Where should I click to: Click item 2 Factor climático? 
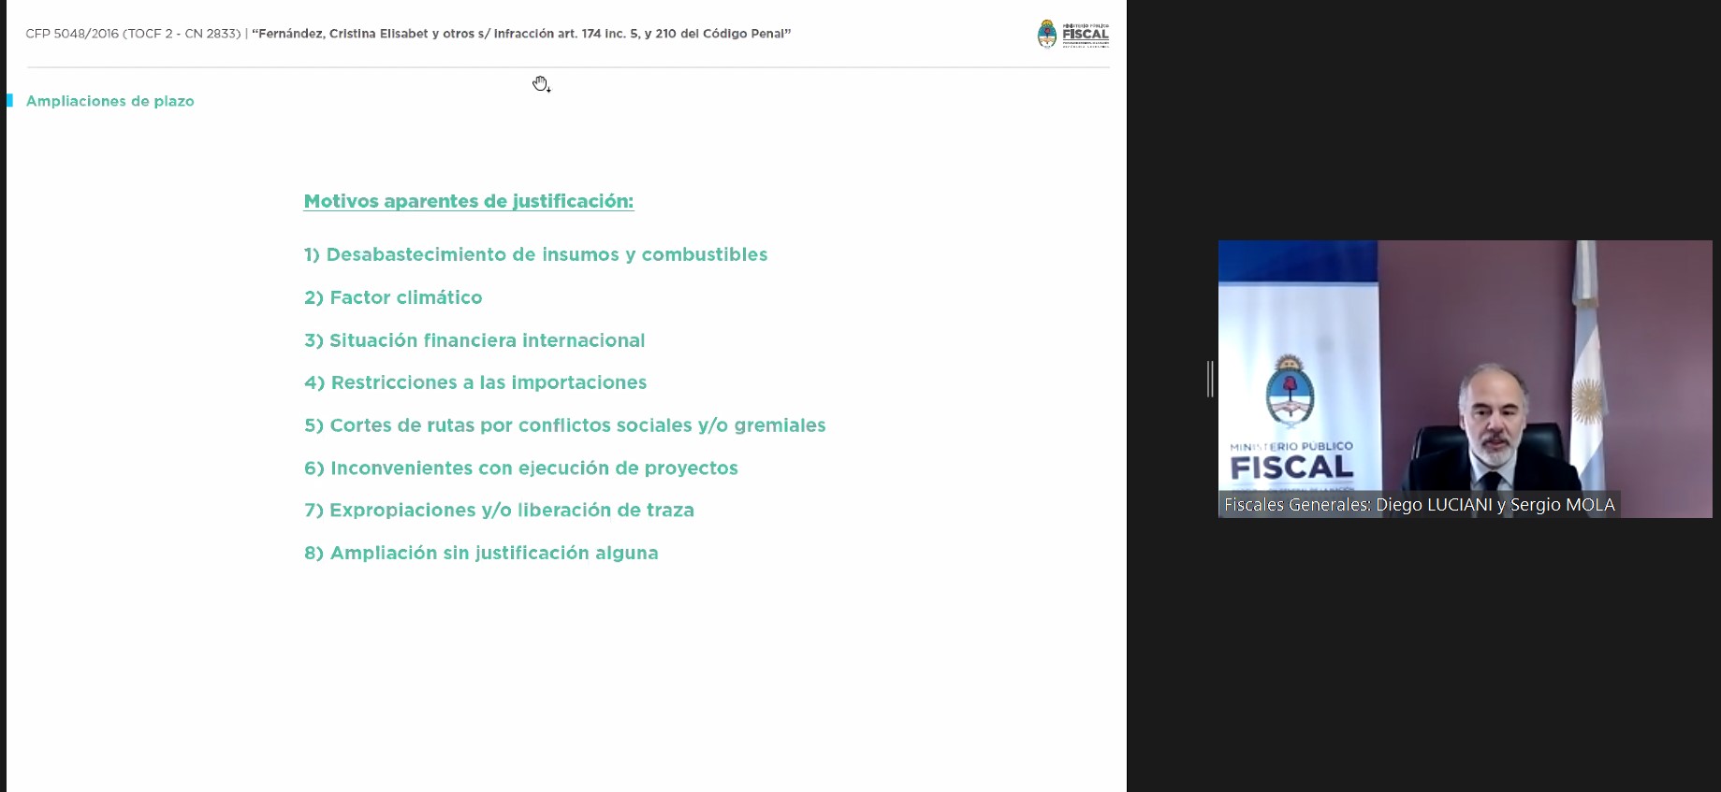click(393, 297)
